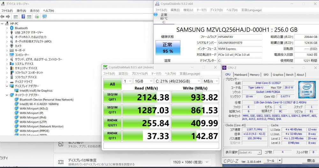Screen dimensions: 319x168
Task: Select the キーボード category in device tree
Action: coord(20,50)
